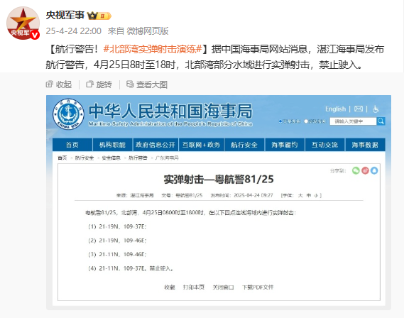Open the 海事履约 navigation tab
This screenshot has width=404, height=318.
point(285,145)
